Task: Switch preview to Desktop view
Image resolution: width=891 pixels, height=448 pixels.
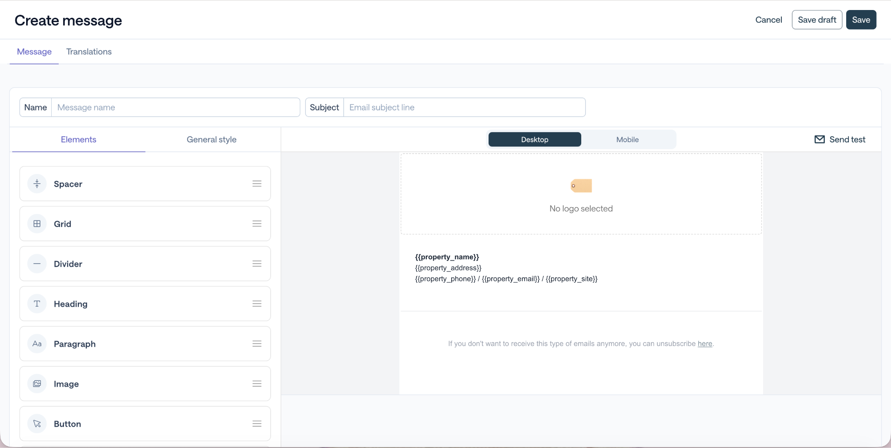Action: (x=535, y=139)
